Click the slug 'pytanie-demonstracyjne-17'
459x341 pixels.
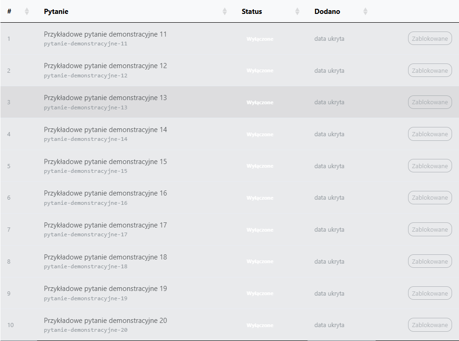coord(86,234)
